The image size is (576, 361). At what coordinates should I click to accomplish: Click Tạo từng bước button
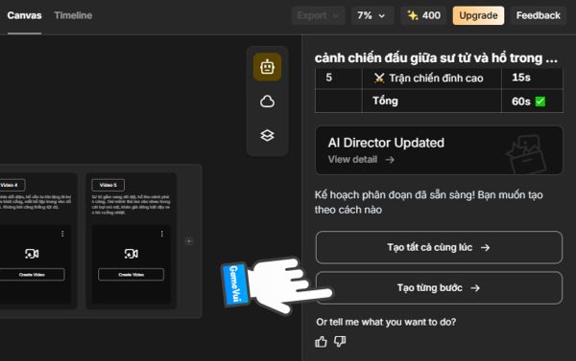(x=439, y=288)
